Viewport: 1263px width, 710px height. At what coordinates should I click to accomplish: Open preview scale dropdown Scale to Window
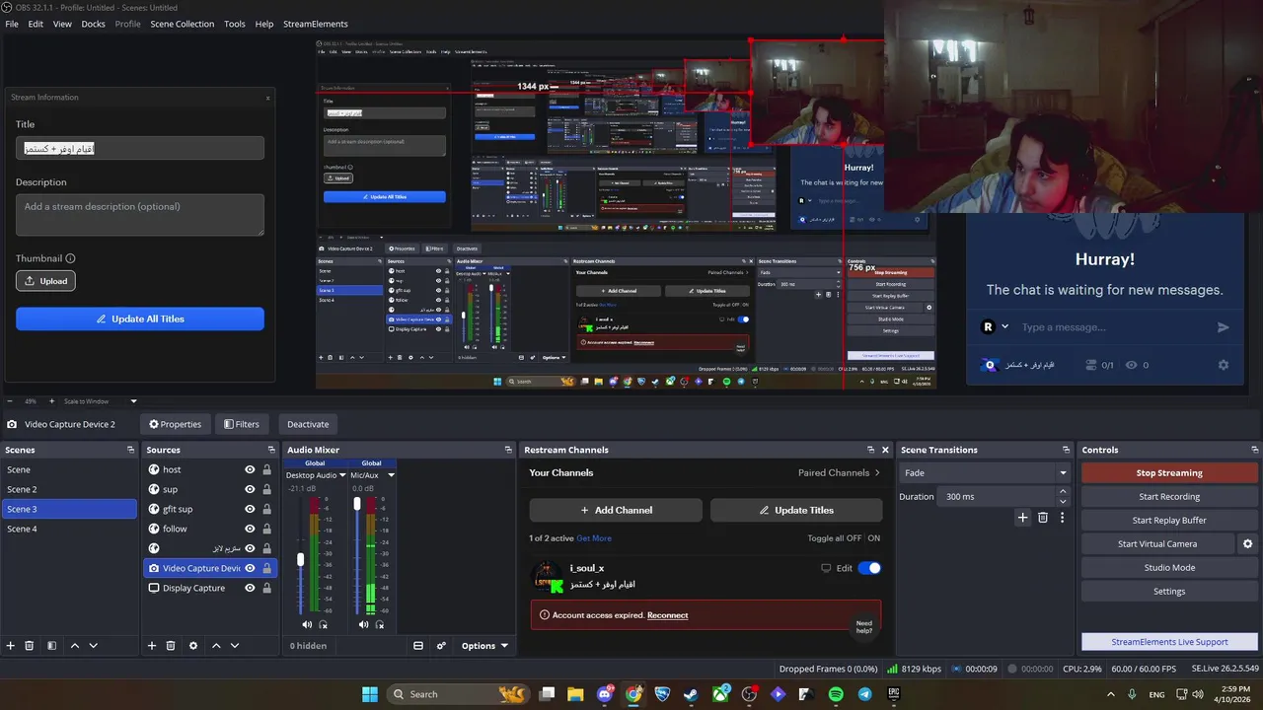point(101,401)
